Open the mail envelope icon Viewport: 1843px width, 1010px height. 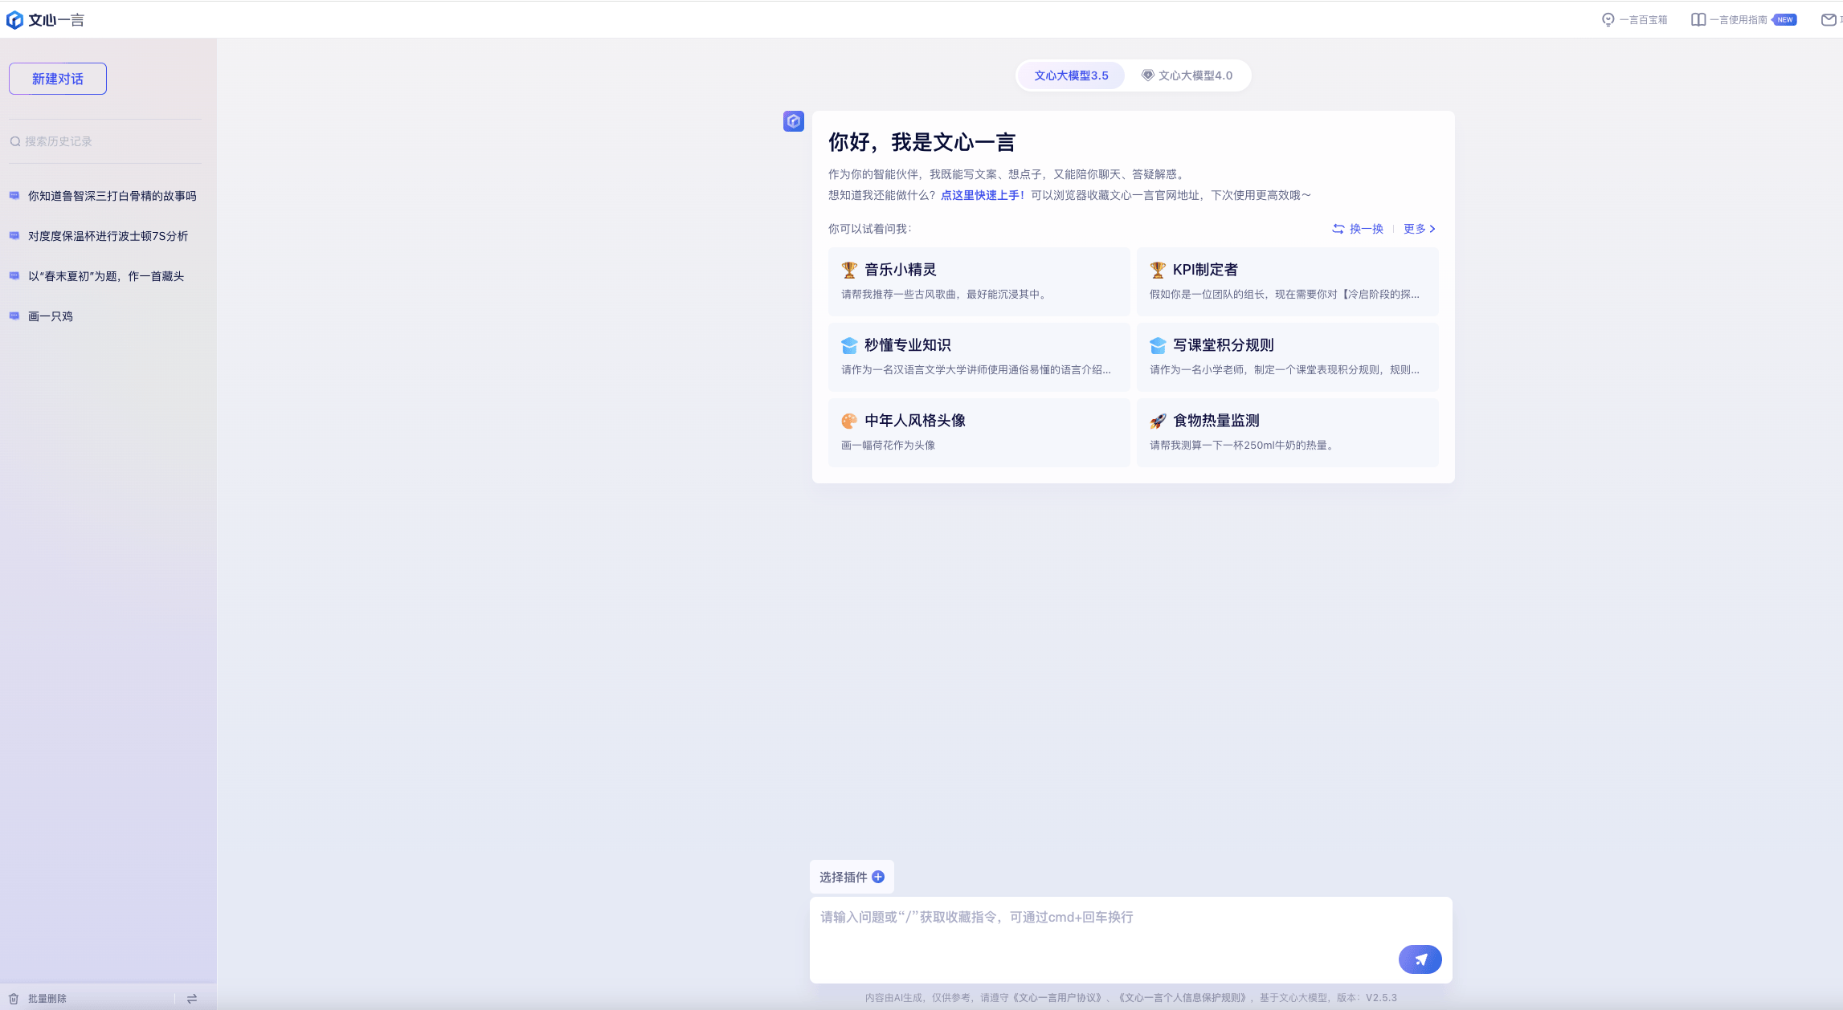[x=1829, y=20]
